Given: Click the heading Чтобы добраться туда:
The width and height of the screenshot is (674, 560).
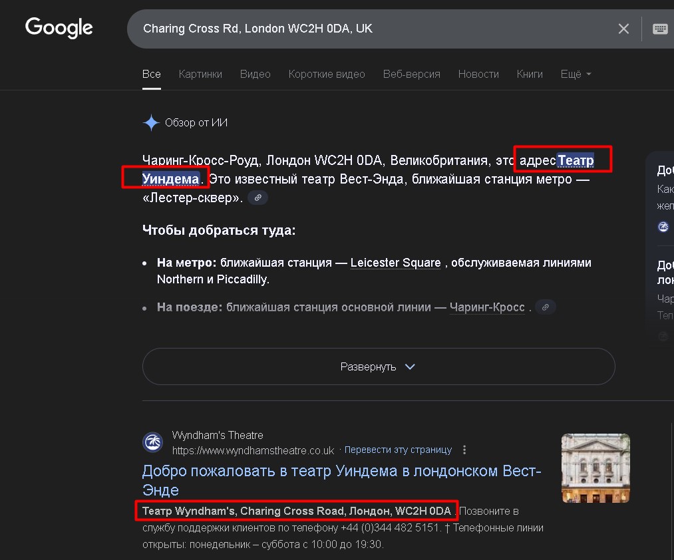Looking at the screenshot, I should click(219, 230).
